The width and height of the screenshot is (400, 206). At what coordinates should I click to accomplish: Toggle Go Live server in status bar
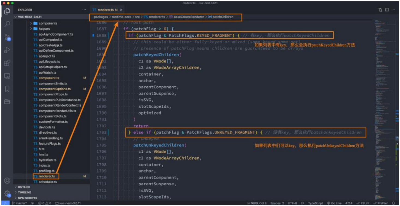click(335, 203)
